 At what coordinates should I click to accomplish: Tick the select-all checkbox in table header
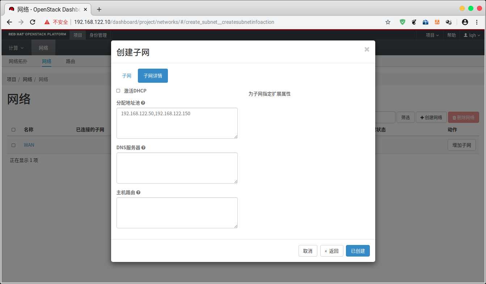click(x=13, y=130)
